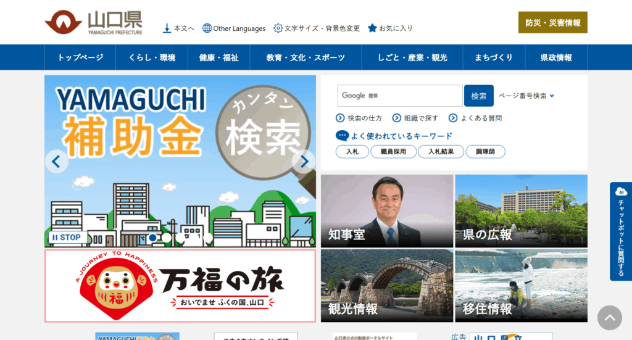The image size is (632, 340).
Task: Click the Google search input field
Action: click(400, 96)
